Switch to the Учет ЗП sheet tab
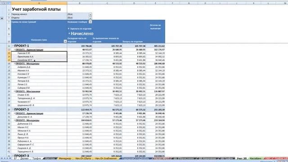Viewport: 288px width, 162px height. (242, 158)
